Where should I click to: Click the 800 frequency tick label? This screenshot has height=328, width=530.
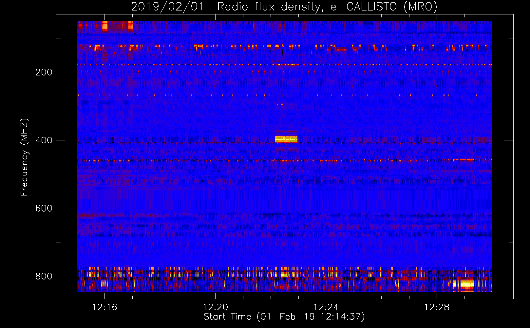click(44, 276)
